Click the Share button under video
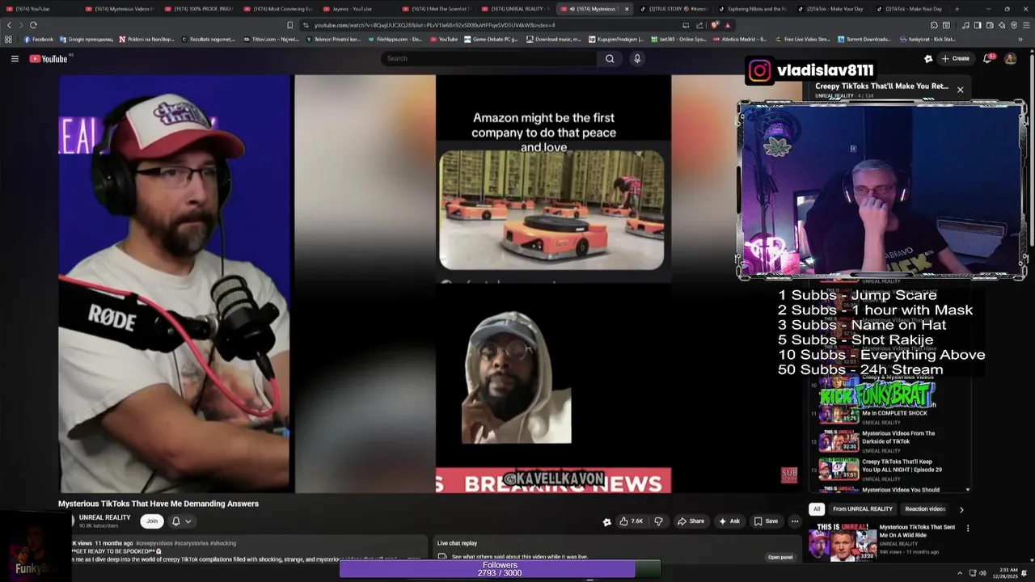The height and width of the screenshot is (582, 1035). pos(691,521)
